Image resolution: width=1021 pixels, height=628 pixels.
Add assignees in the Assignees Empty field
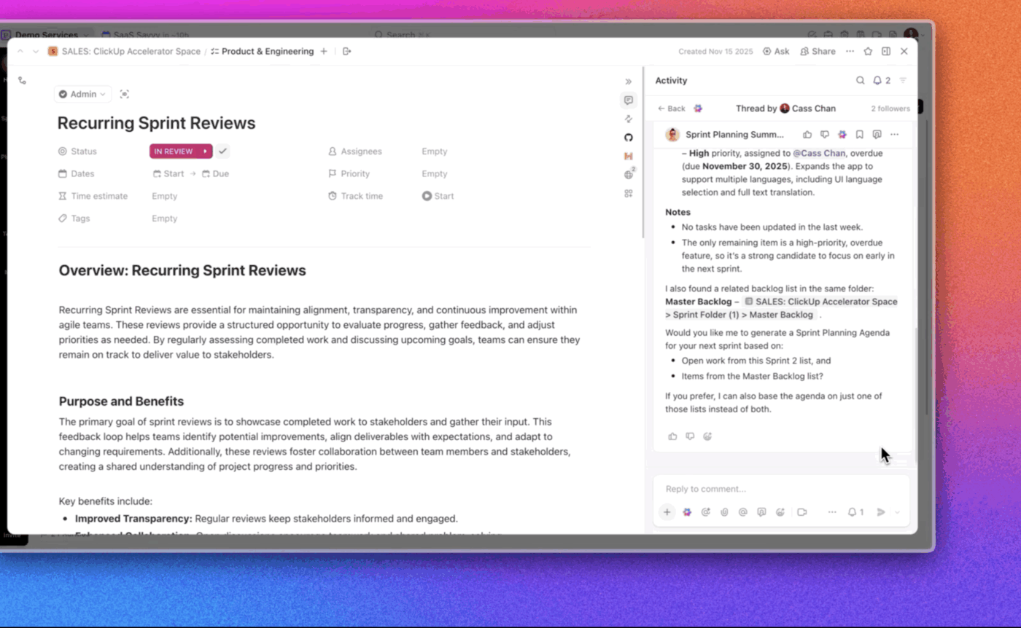[x=435, y=152]
